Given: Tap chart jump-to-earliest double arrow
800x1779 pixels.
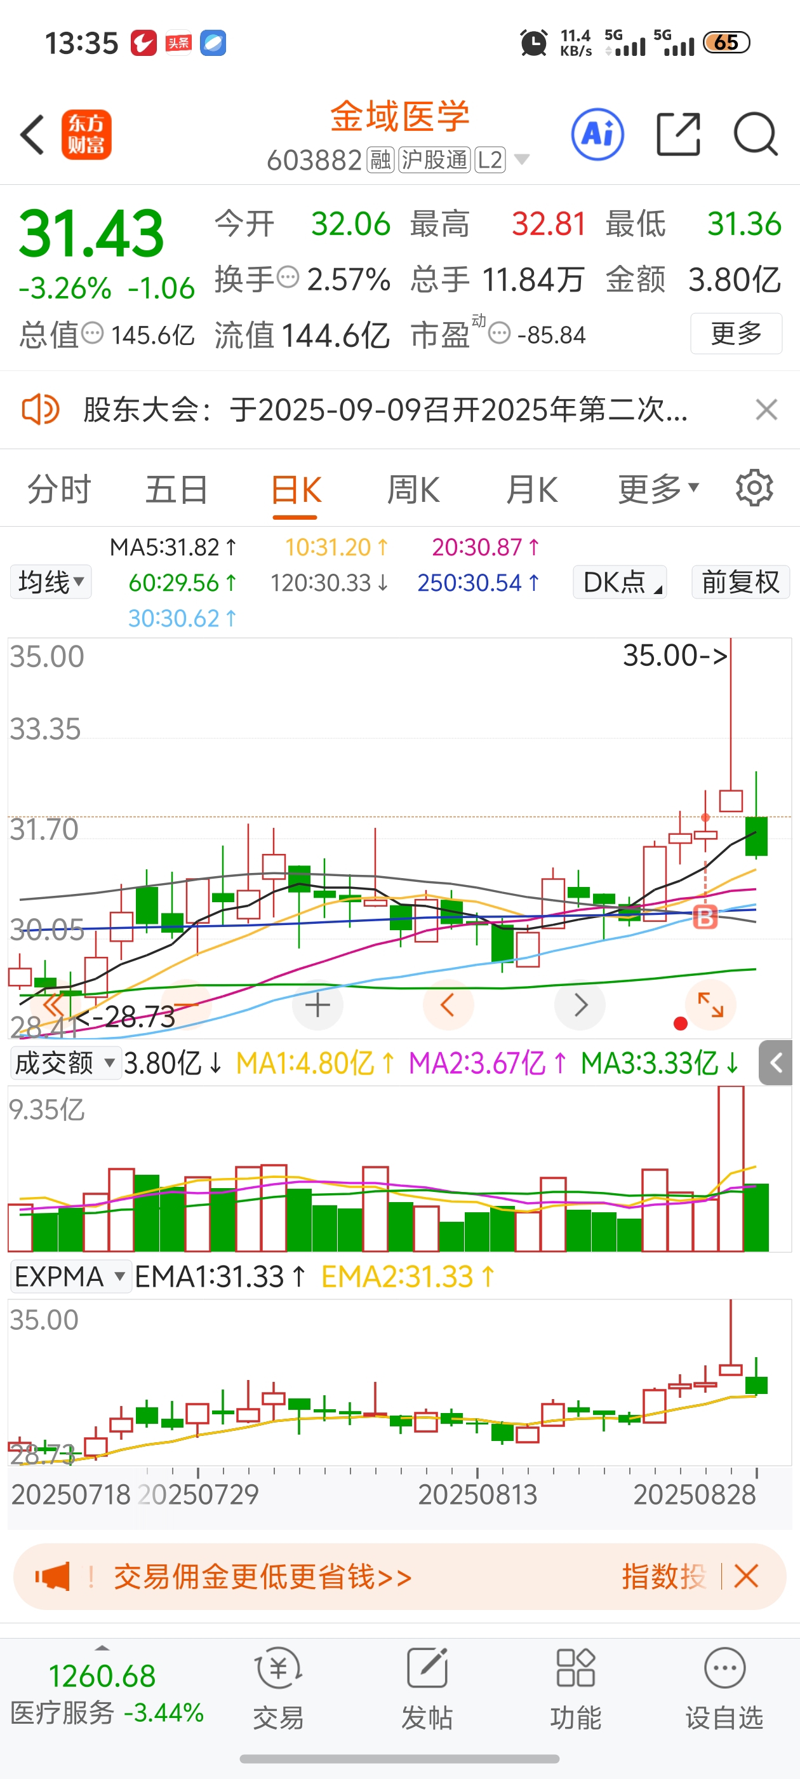Looking at the screenshot, I should coord(54,1005).
